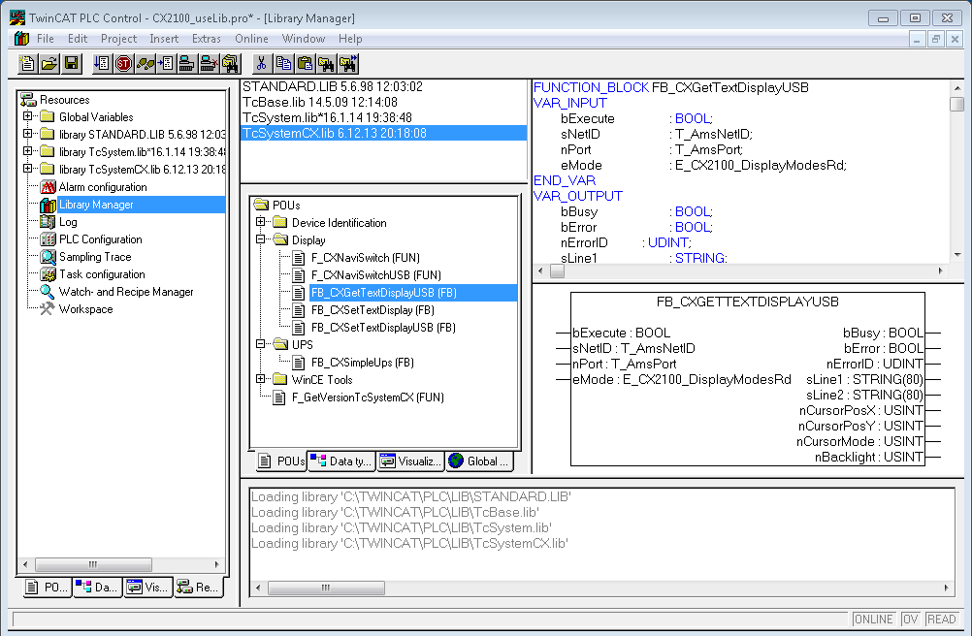
Task: Open the File menu
Action: (x=46, y=39)
